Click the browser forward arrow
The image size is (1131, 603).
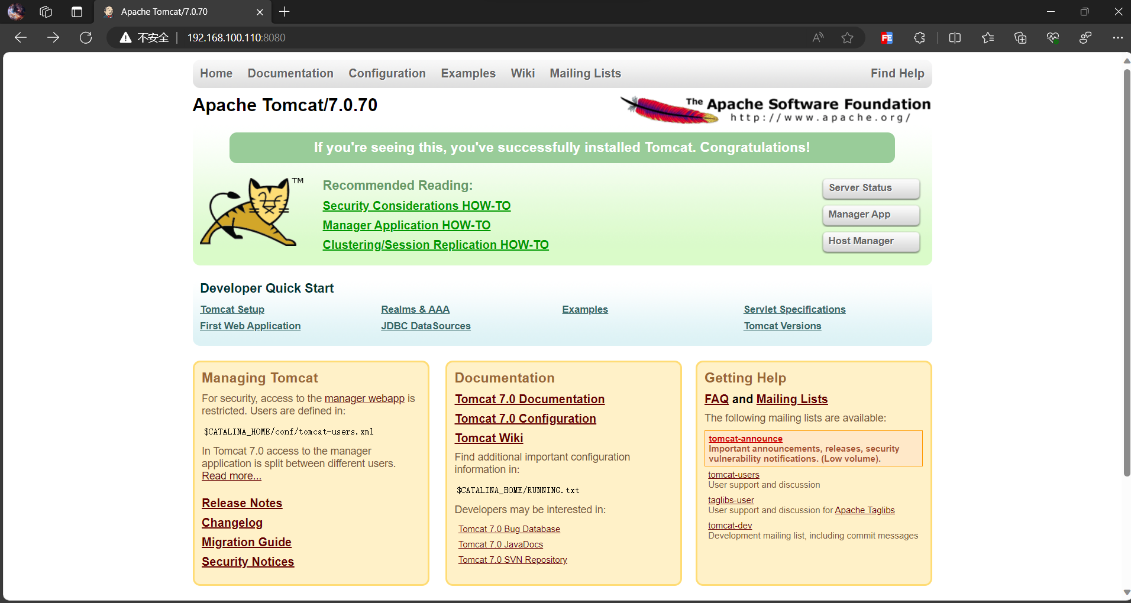tap(53, 38)
